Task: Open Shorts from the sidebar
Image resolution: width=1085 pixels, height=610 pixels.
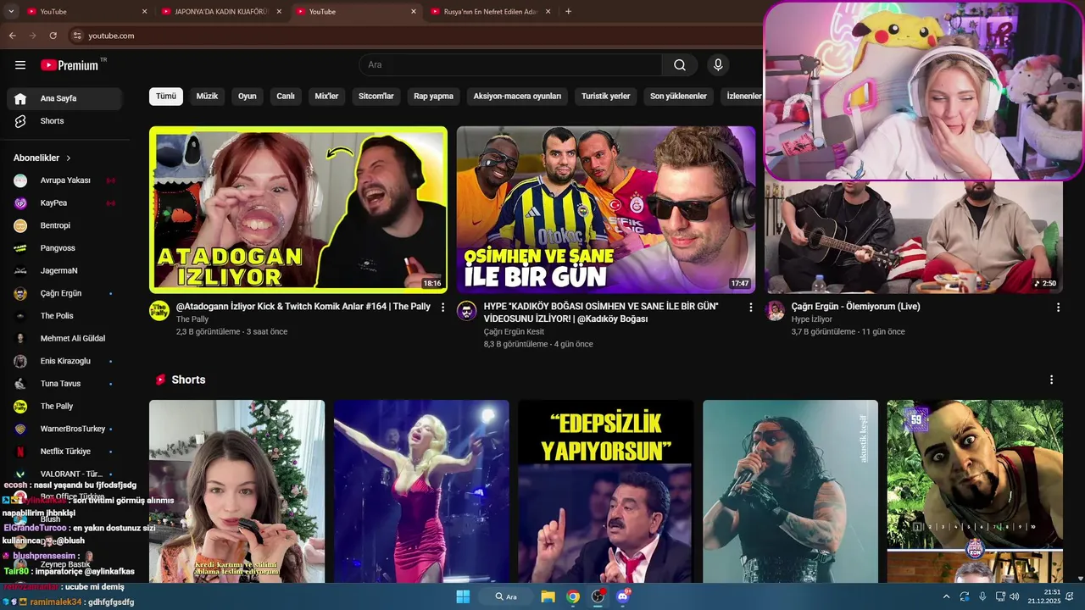Action: point(65,121)
